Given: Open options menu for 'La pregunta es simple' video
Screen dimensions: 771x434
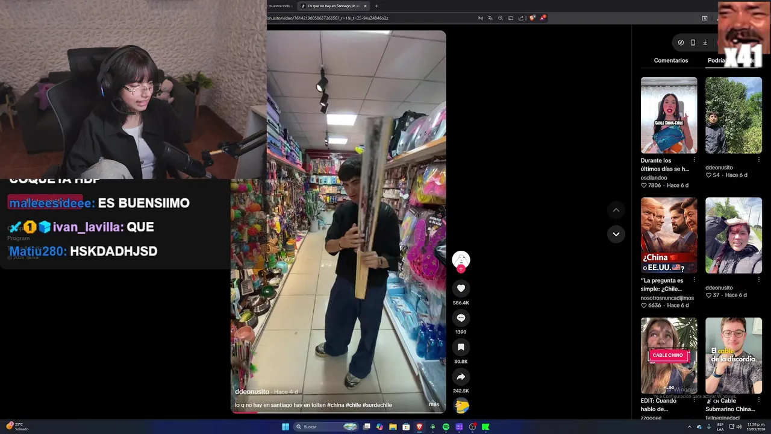Looking at the screenshot, I should pos(694,280).
